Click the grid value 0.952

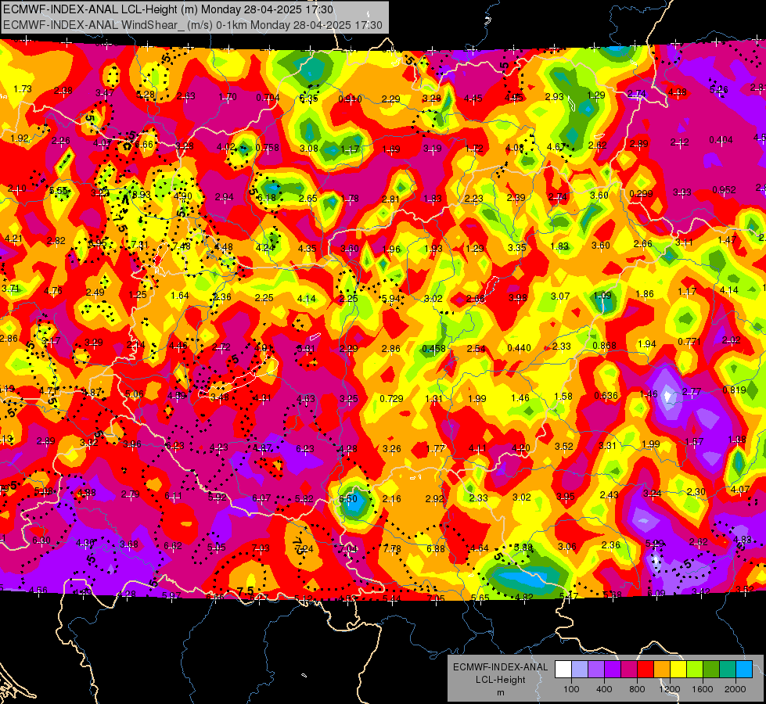pyautogui.click(x=724, y=189)
